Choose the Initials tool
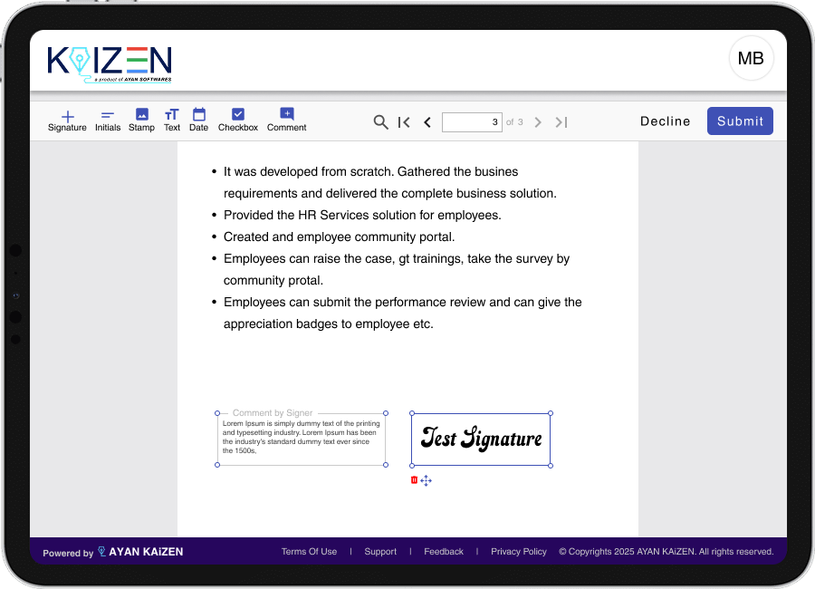 coord(108,121)
